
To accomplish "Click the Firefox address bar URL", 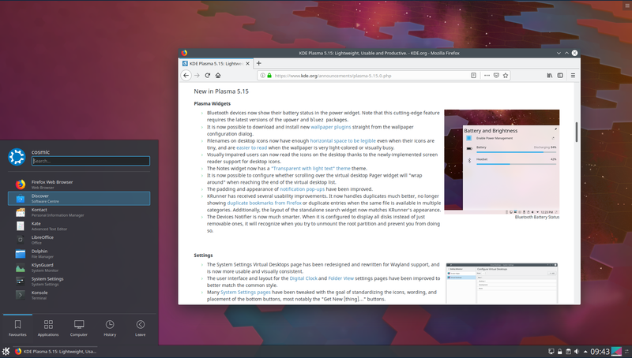I will tap(333, 76).
